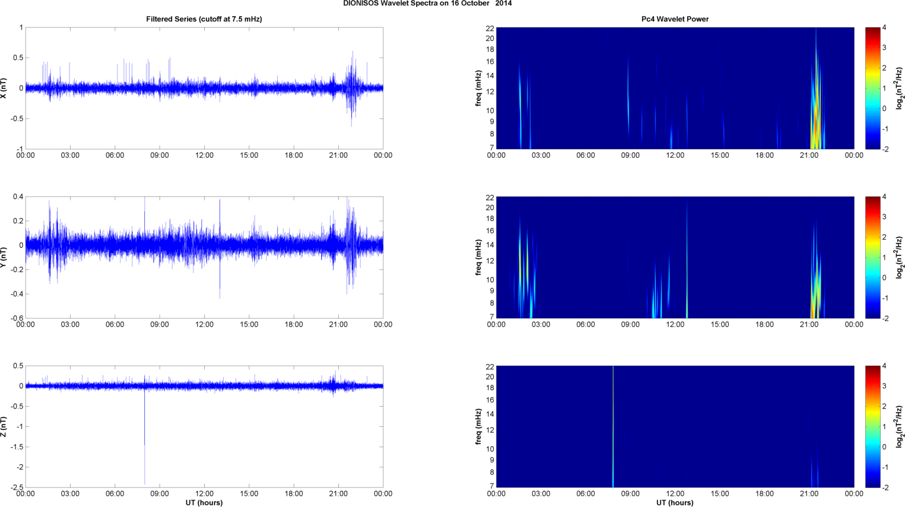Click the 'Pc4 Wavelet Power' heading
This screenshot has width=905, height=507.
(x=675, y=19)
